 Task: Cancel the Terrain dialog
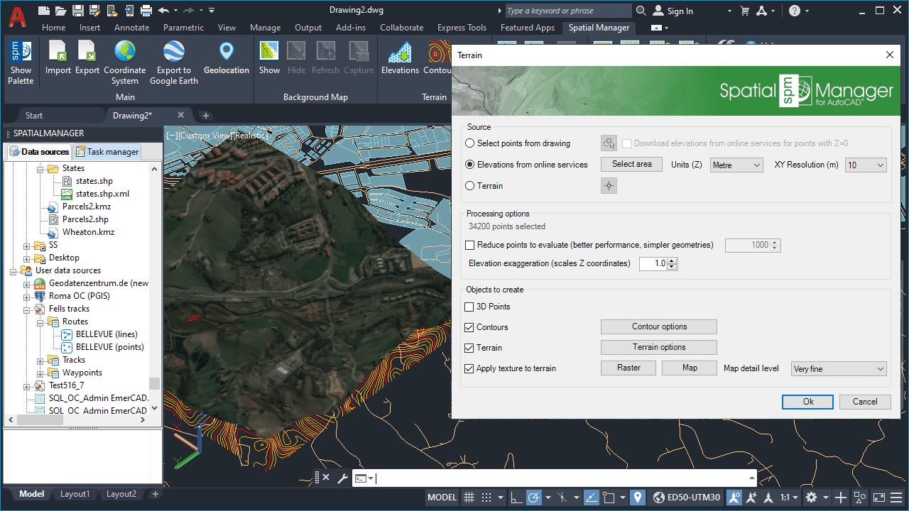(x=865, y=402)
